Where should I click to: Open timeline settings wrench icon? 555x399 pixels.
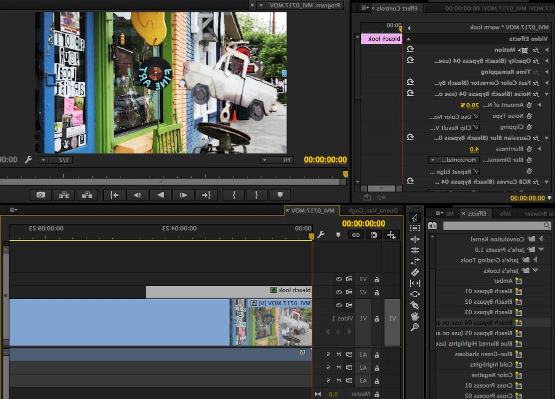321,234
